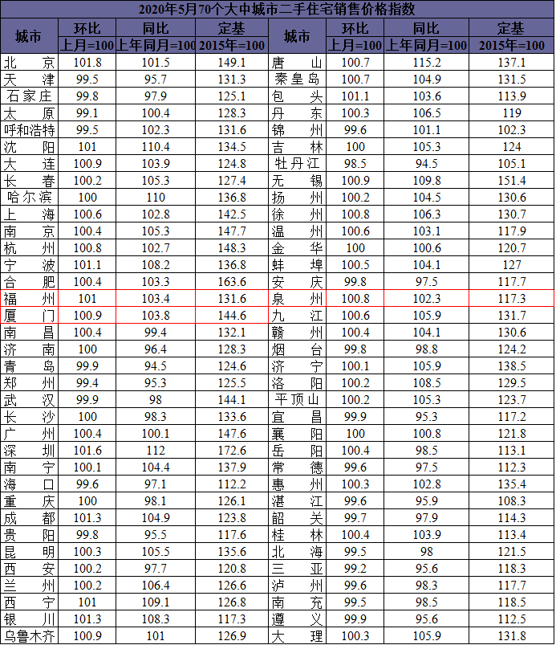This screenshot has height=645, width=556.
Task: Select the 温州 city cell
Action: tap(297, 231)
